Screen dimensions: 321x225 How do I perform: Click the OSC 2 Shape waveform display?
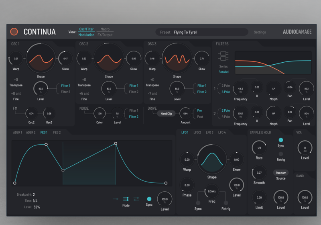click(109, 59)
